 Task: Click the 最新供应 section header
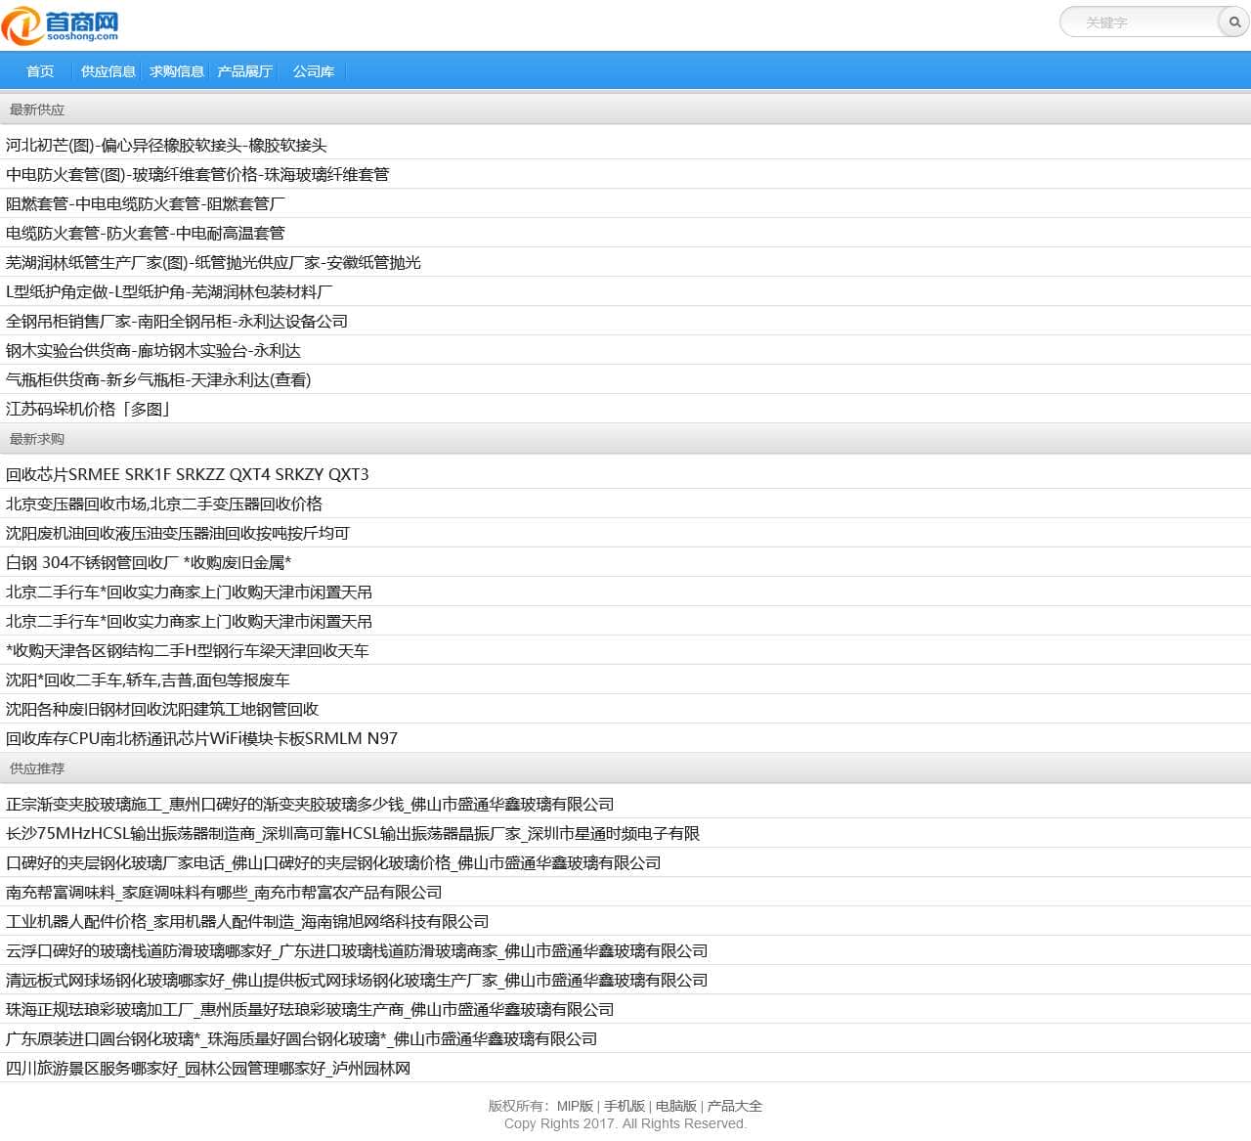37,110
